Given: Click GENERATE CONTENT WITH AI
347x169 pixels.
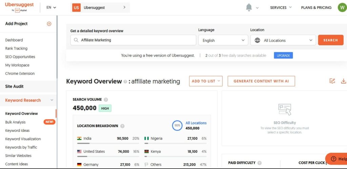Looking at the screenshot, I should click(261, 81).
